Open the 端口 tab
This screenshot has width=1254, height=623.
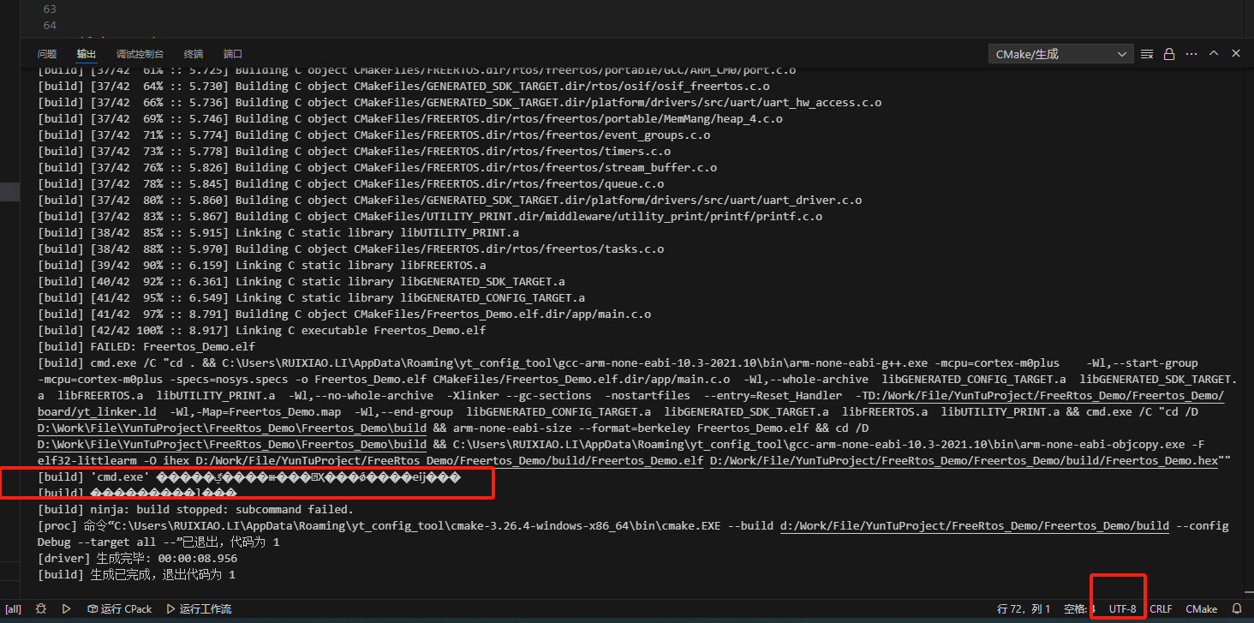tap(233, 54)
